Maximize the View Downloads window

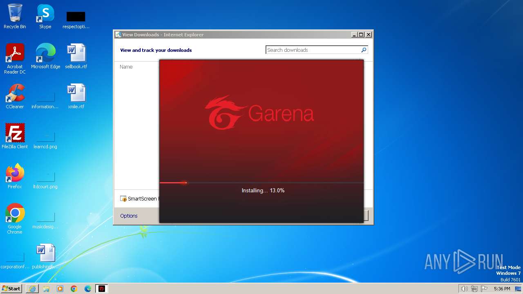coord(361,35)
